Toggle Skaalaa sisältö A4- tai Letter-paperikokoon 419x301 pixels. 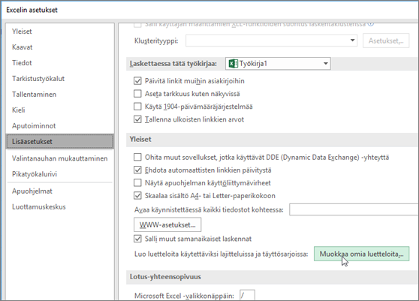click(x=137, y=196)
